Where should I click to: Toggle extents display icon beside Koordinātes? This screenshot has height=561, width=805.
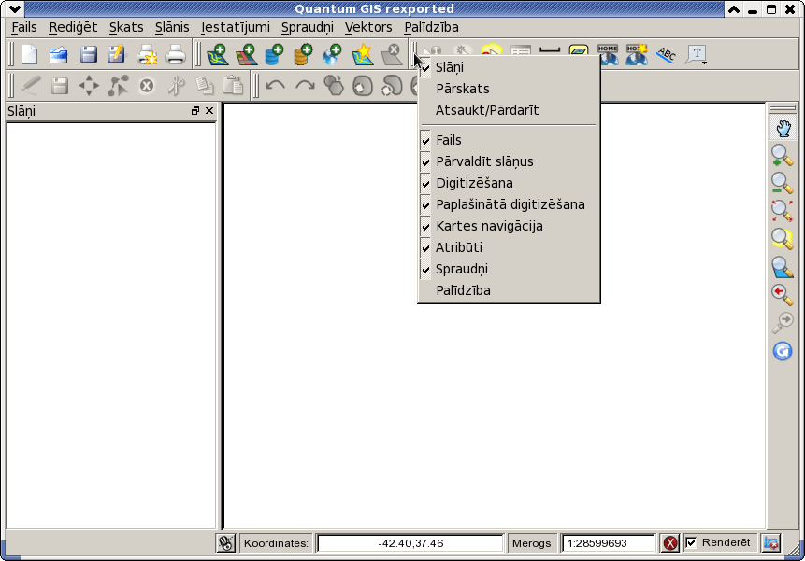(225, 543)
